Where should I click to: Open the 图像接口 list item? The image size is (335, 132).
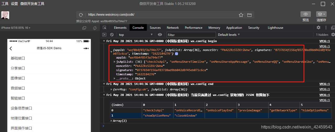pyautogui.click(x=49, y=78)
